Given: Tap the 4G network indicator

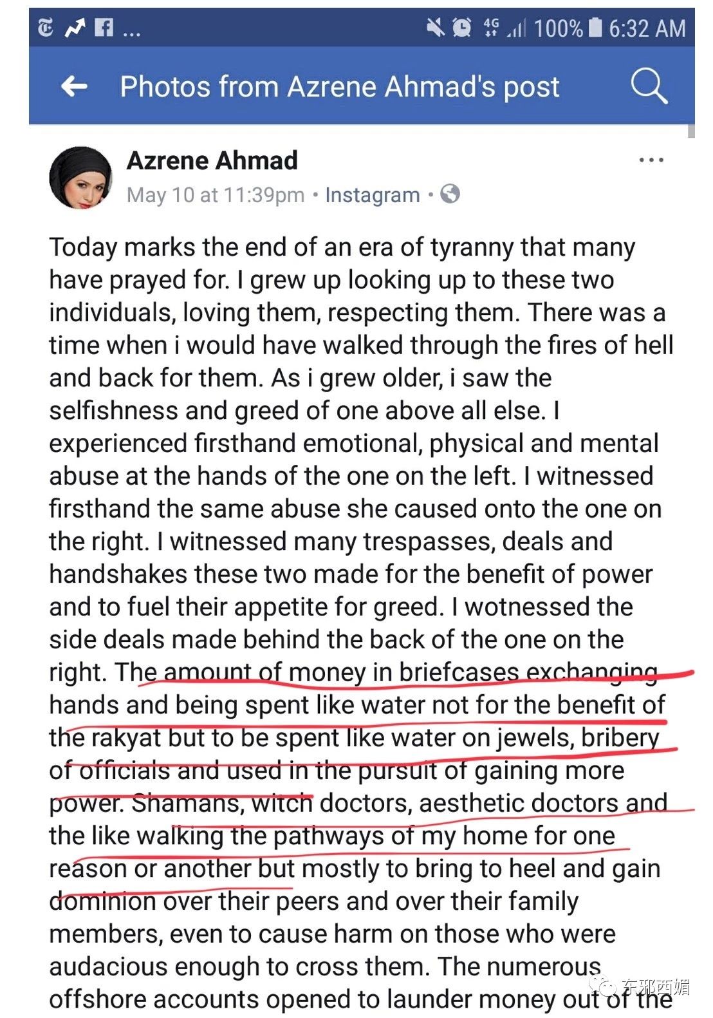Looking at the screenshot, I should (491, 28).
